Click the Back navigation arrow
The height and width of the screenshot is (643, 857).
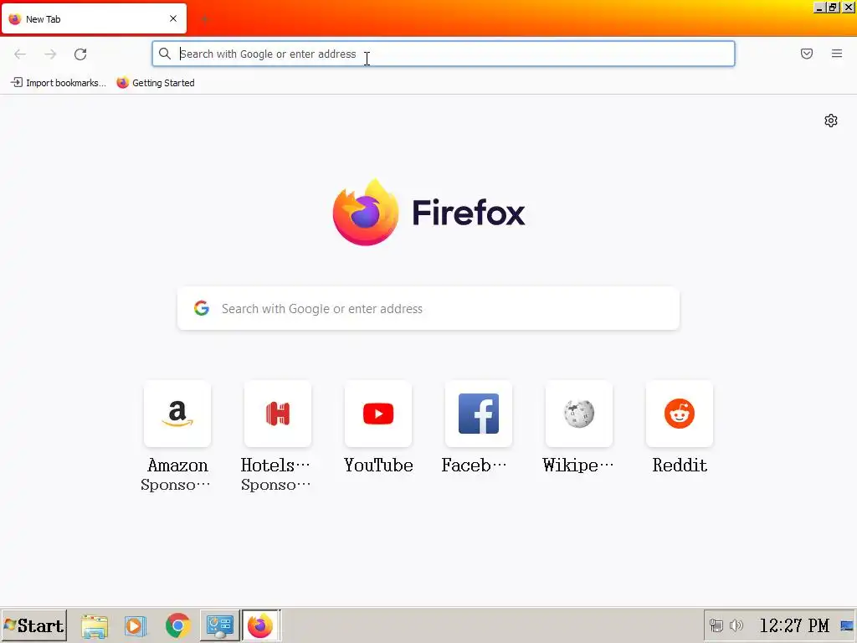tap(20, 54)
